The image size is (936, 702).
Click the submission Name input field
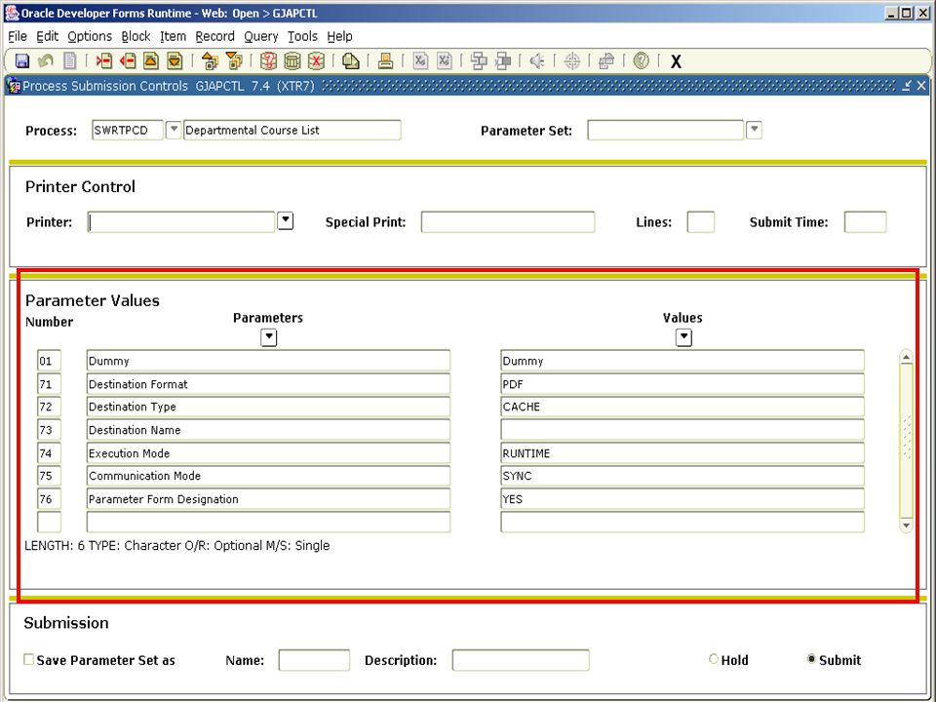314,660
